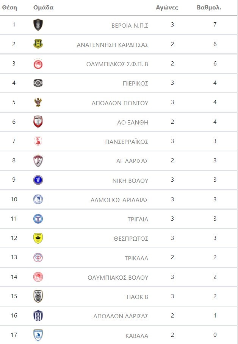
Task: Select the ΟΛΥΜΠΙΑΚΟΣ ΒΟΛΟΥ team name
Action: tap(117, 277)
